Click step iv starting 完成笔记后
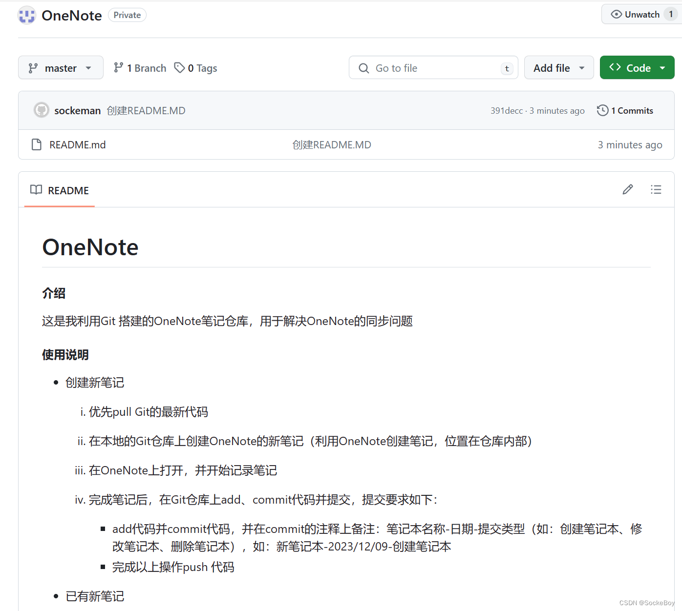 [264, 500]
